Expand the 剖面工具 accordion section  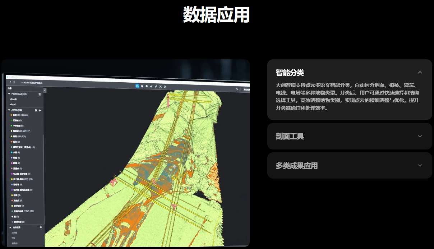[420, 136]
